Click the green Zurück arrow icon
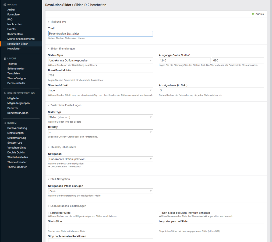 point(253,14)
